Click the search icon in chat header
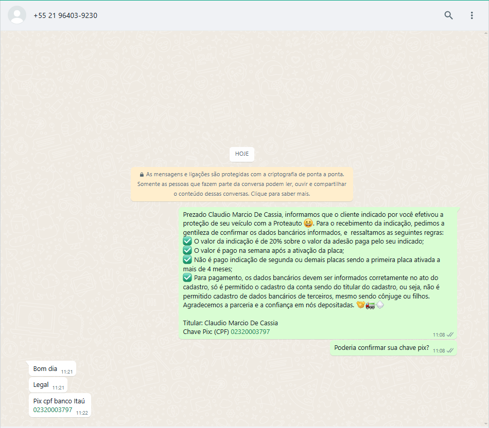The height and width of the screenshot is (428, 489). pos(448,15)
